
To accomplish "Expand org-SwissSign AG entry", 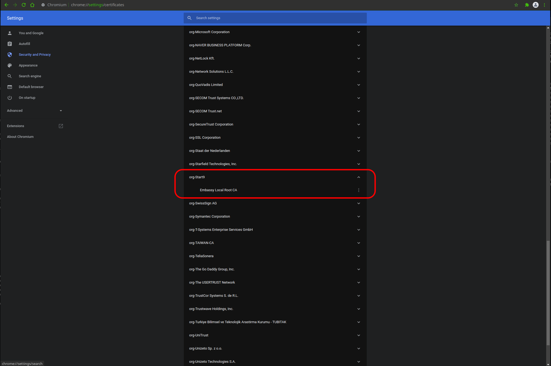I will coord(358,203).
